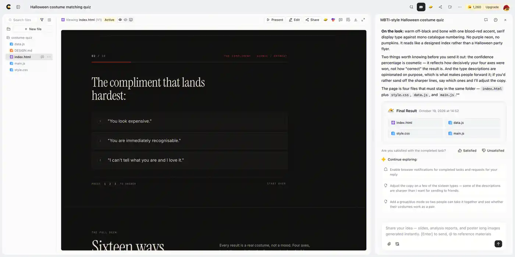Viewport: 515px width, 257px height.
Task: Click the Edit button
Action: coord(294,20)
